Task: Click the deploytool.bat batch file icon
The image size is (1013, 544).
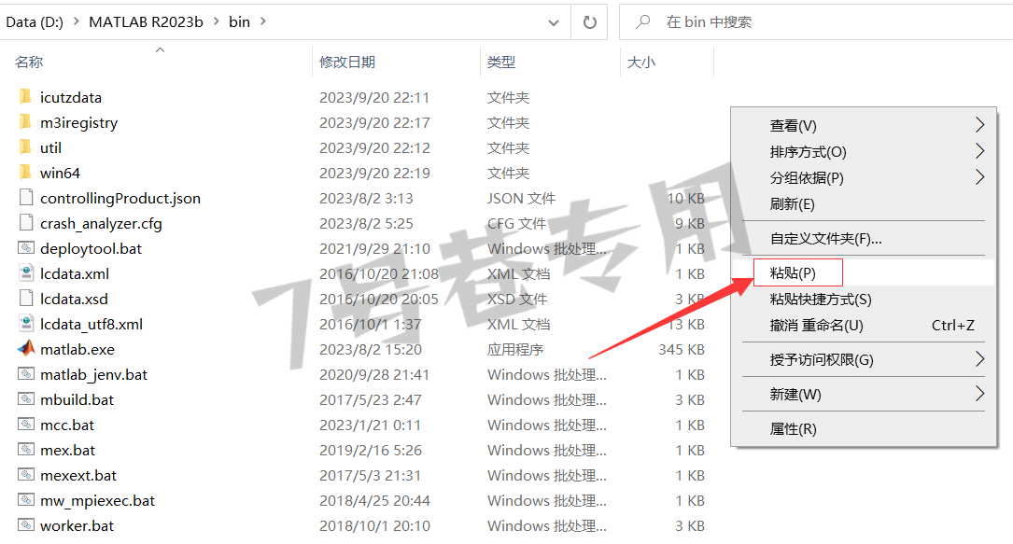Action: tap(26, 248)
